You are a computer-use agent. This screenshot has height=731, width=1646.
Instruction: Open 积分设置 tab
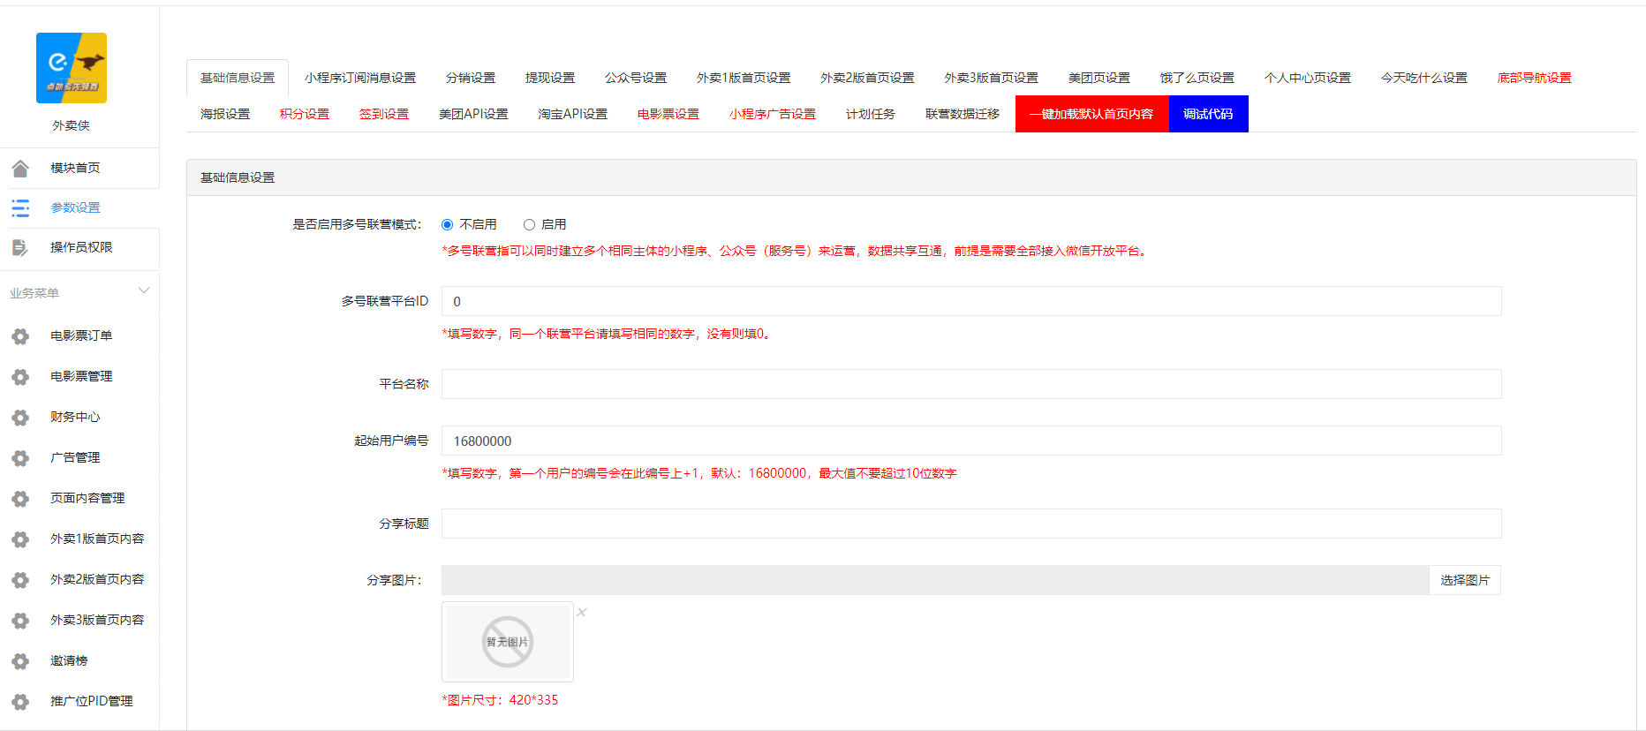tap(305, 114)
